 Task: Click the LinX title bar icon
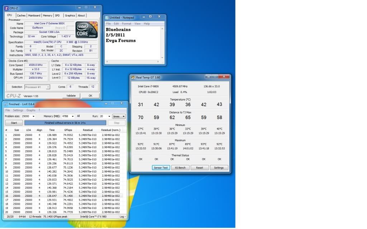6,104
